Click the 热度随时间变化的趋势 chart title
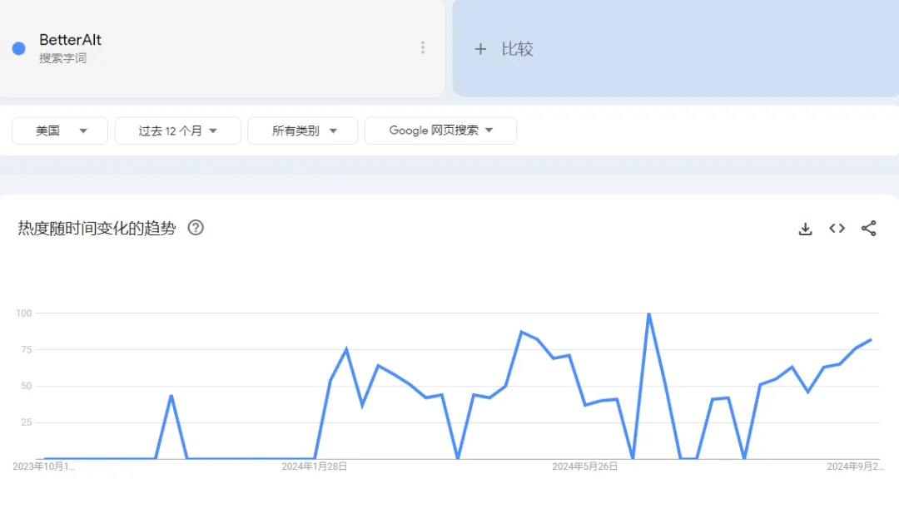 point(97,229)
